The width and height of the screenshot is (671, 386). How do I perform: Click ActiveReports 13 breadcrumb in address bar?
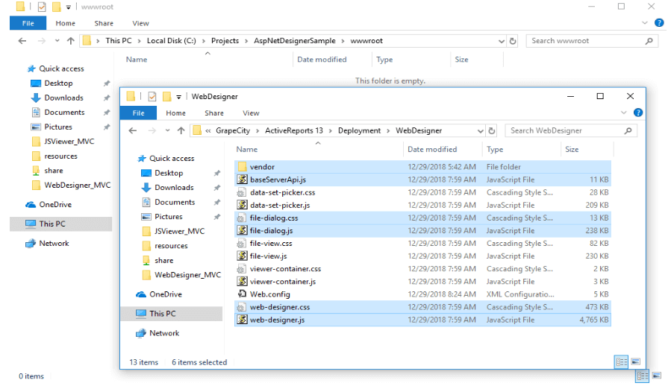[294, 131]
